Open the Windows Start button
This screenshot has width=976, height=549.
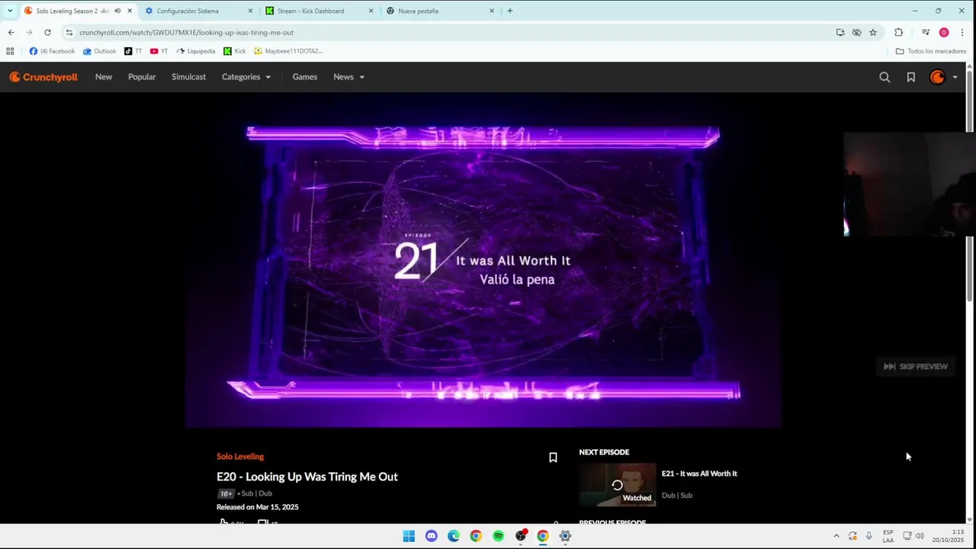click(409, 536)
